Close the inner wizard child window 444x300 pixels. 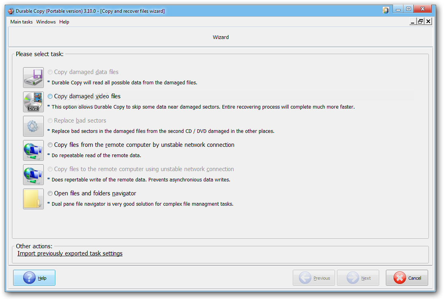(428, 21)
